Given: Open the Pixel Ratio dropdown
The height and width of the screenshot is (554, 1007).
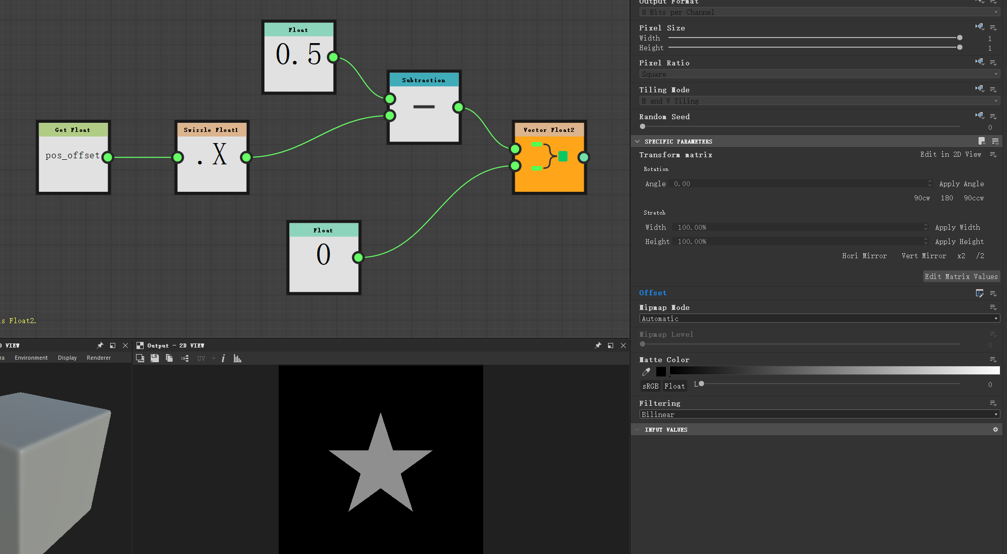Looking at the screenshot, I should point(819,74).
